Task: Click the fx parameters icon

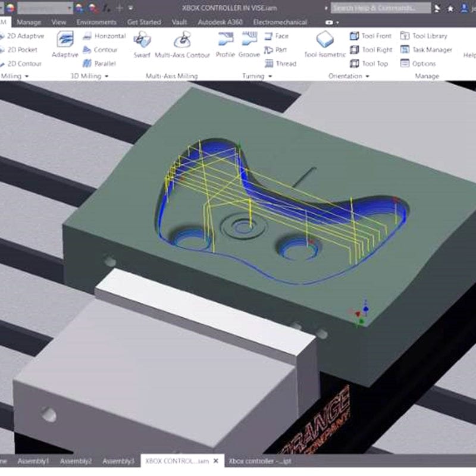Action: tap(106, 8)
